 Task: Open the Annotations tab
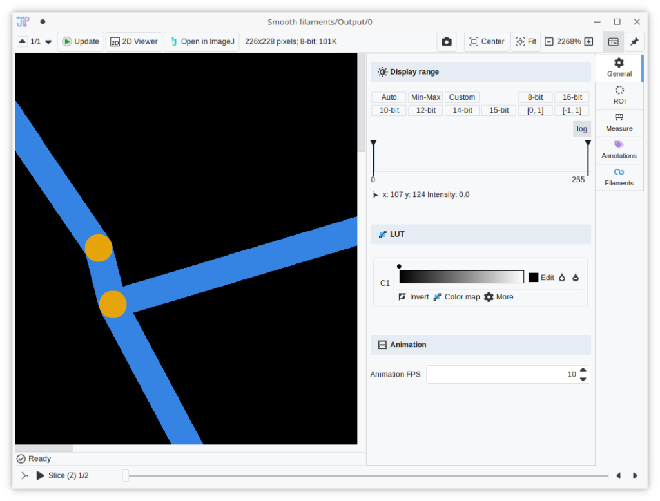click(619, 150)
